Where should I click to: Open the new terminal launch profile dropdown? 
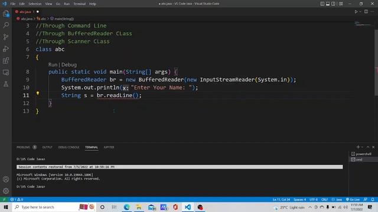point(362,147)
